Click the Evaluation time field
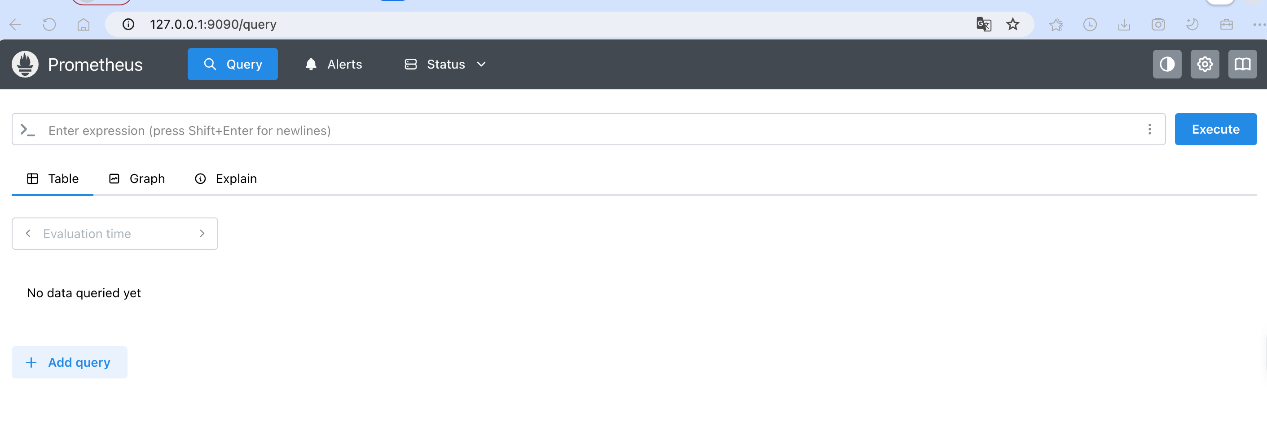Image resolution: width=1267 pixels, height=426 pixels. point(115,234)
